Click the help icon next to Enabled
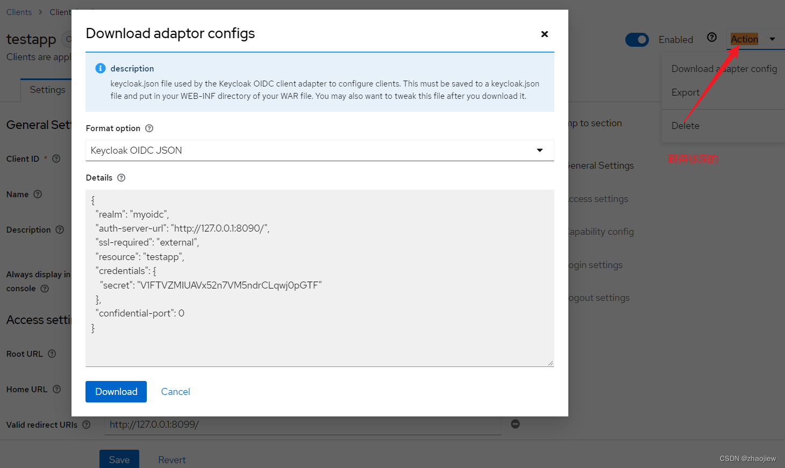 (x=712, y=37)
